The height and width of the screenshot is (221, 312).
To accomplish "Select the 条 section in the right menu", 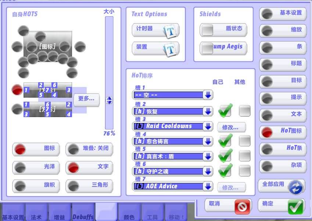I will pyautogui.click(x=283, y=48).
